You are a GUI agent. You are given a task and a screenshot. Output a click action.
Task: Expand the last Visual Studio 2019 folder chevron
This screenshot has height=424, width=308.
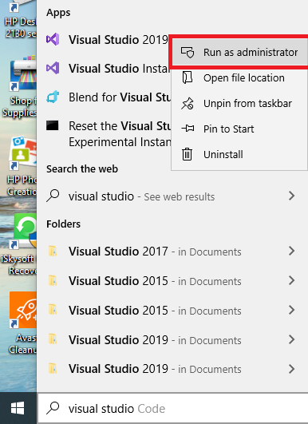point(291,369)
